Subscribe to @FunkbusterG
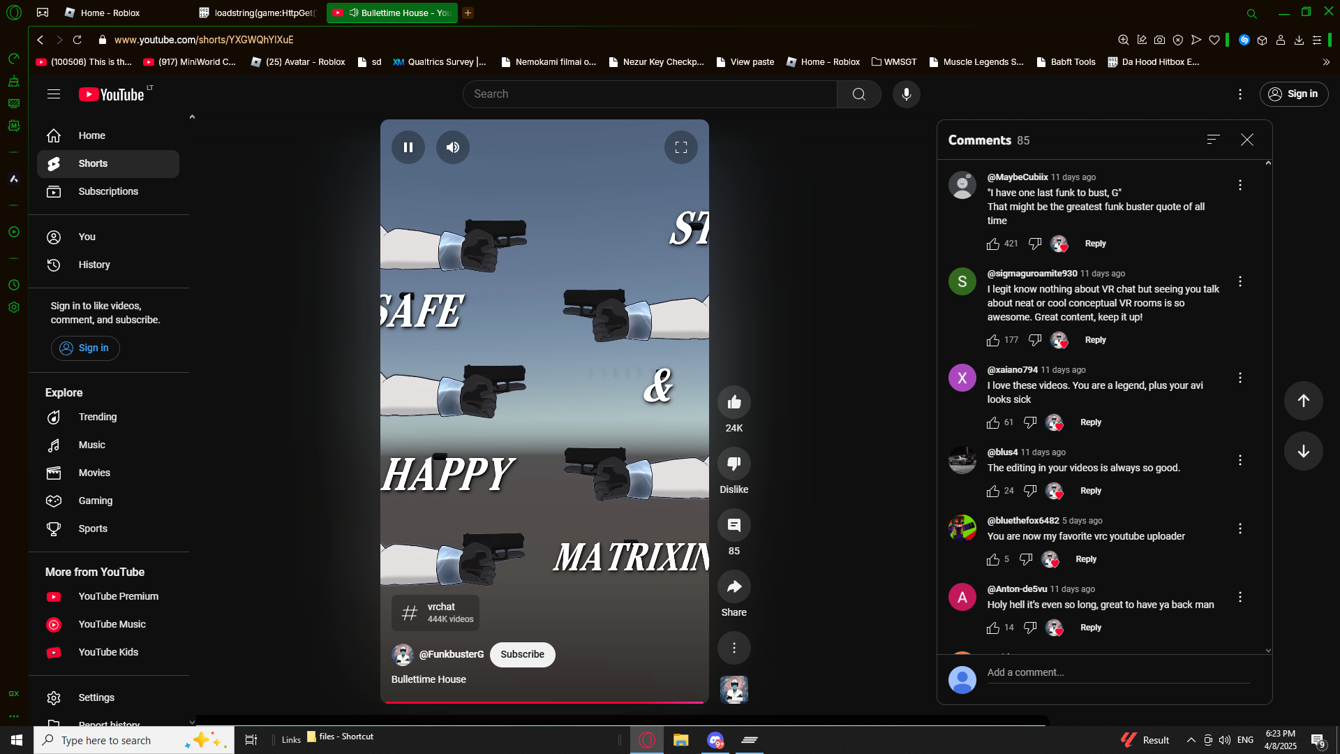The height and width of the screenshot is (754, 1340). [x=522, y=655]
